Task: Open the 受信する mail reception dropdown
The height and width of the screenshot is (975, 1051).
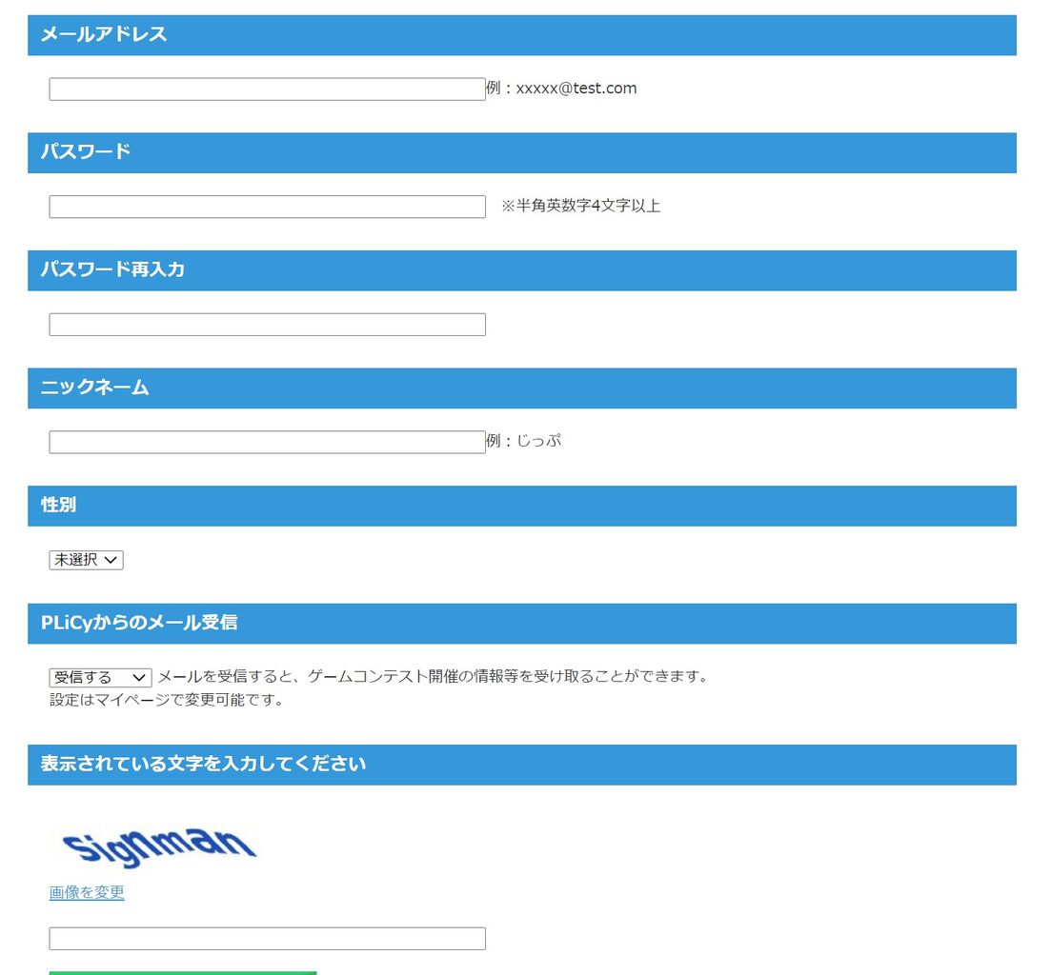Action: click(100, 676)
